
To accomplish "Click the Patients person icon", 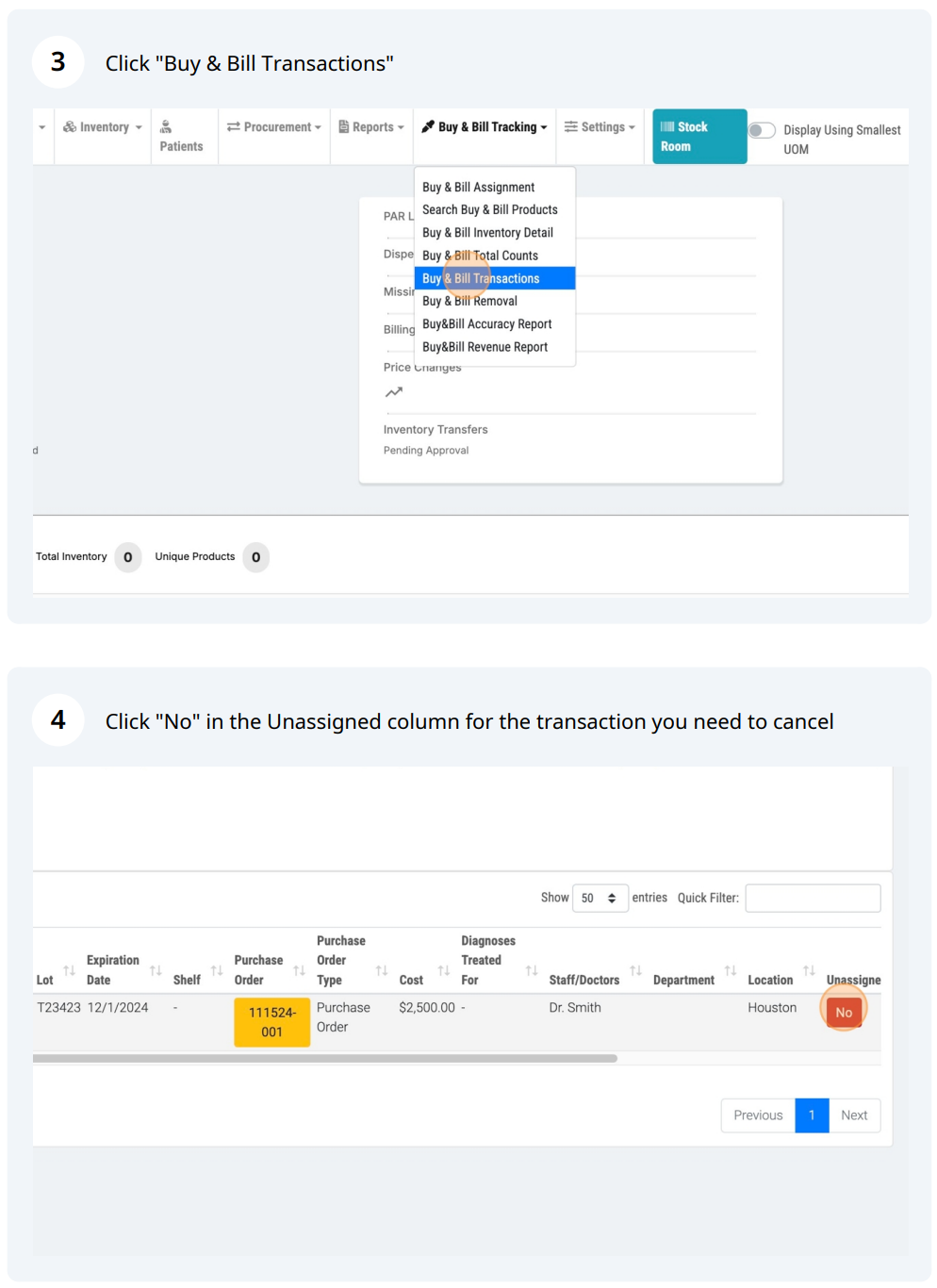I will 166,126.
